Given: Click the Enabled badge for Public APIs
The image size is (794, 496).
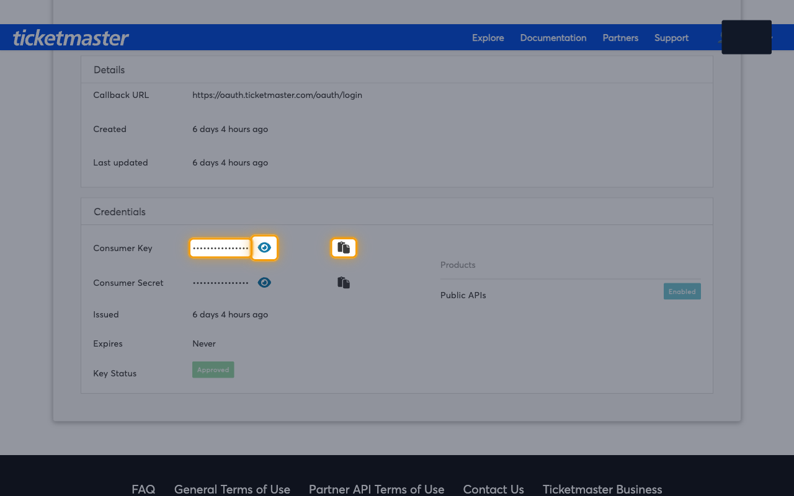Looking at the screenshot, I should point(682,291).
